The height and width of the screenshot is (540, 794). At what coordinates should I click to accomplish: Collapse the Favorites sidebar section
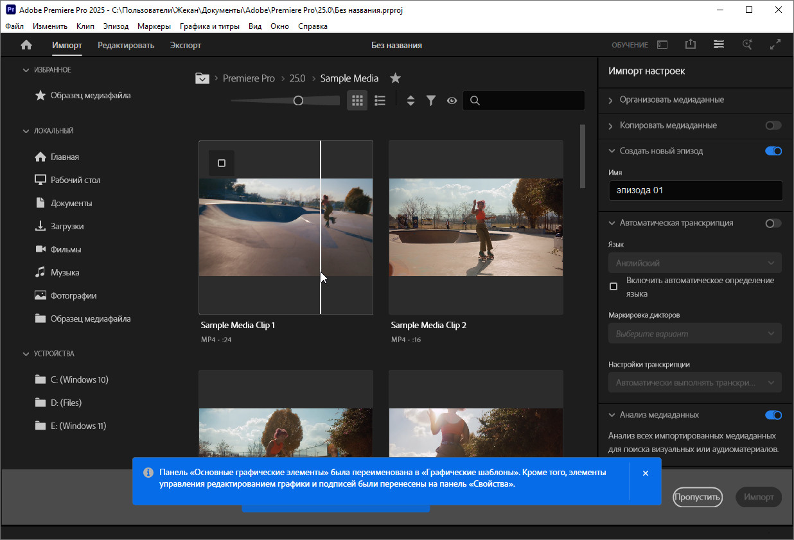pyautogui.click(x=26, y=70)
